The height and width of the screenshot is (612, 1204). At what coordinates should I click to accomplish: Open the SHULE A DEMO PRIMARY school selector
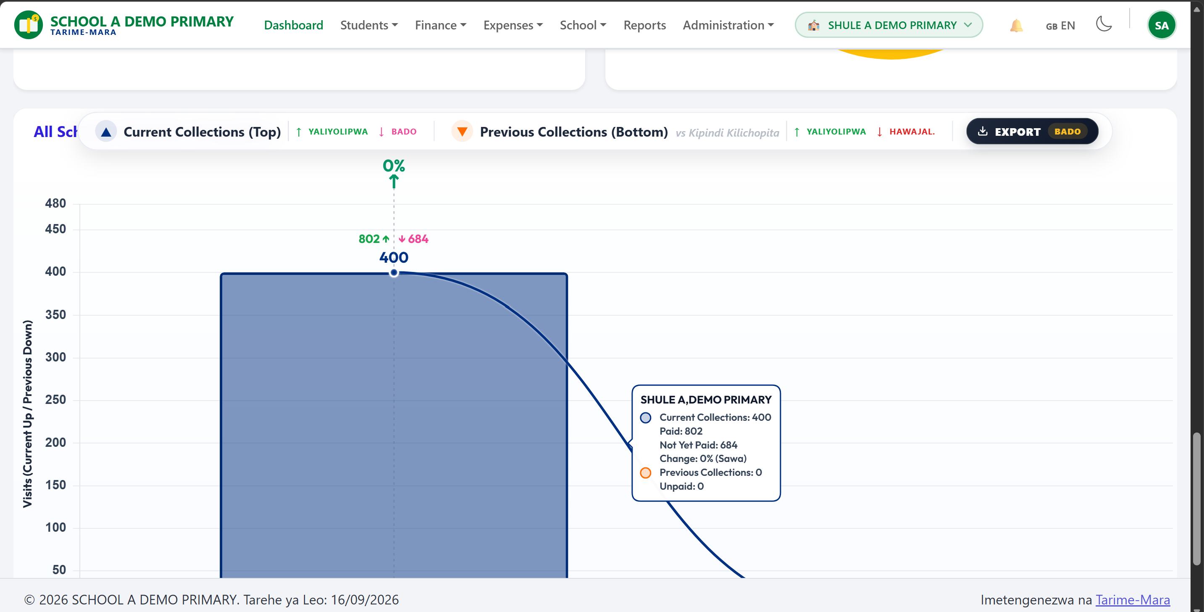889,25
